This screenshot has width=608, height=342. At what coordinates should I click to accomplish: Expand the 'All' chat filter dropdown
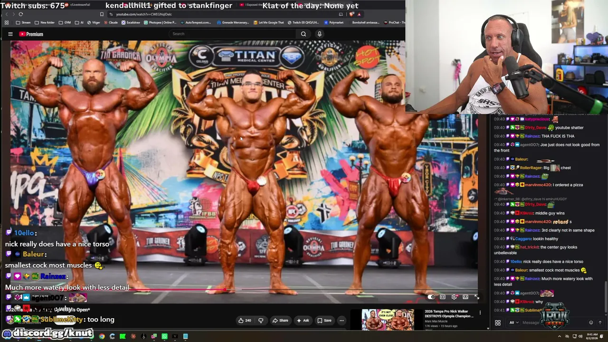pos(513,323)
